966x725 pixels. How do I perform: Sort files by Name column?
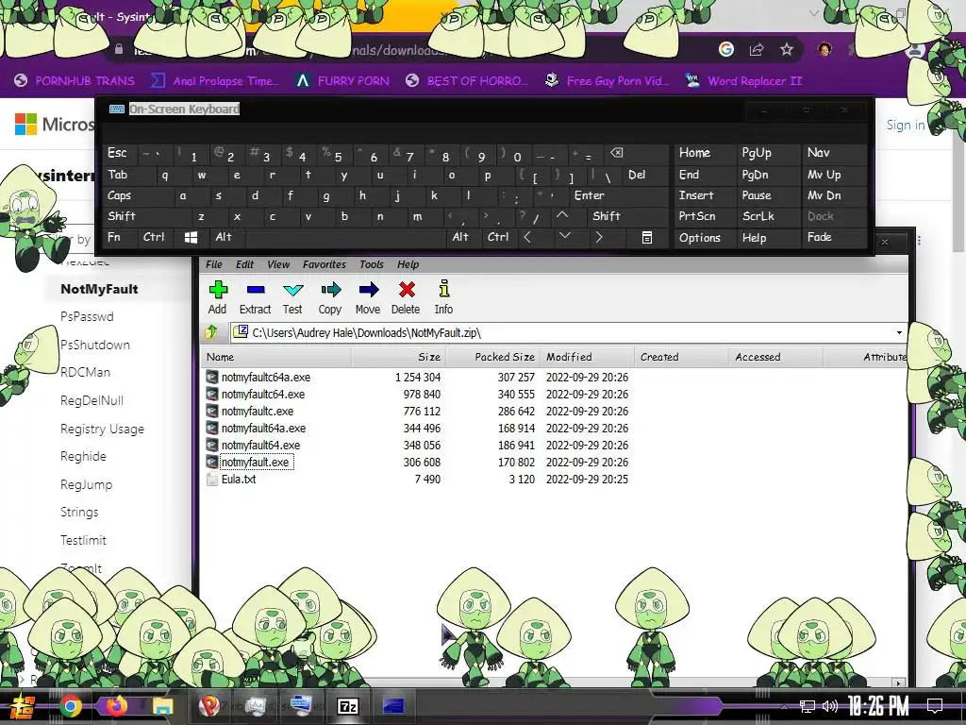(x=276, y=357)
